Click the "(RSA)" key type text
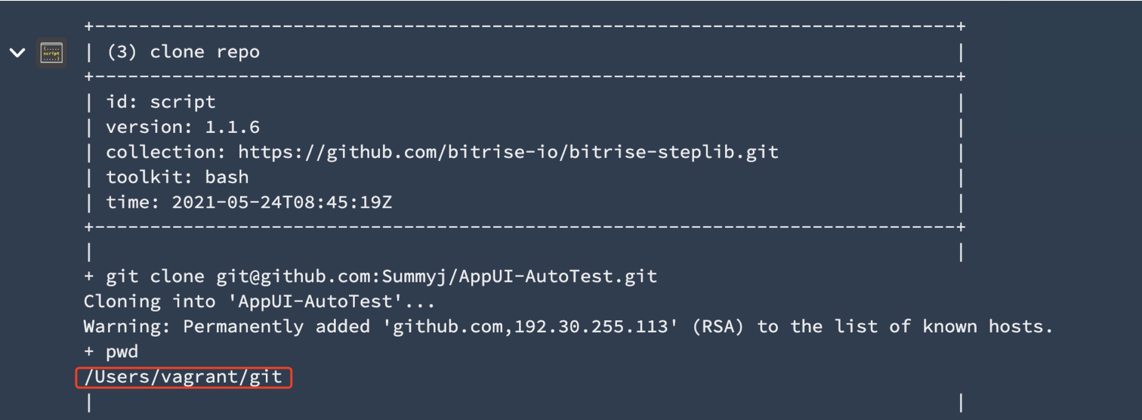 [x=718, y=326]
